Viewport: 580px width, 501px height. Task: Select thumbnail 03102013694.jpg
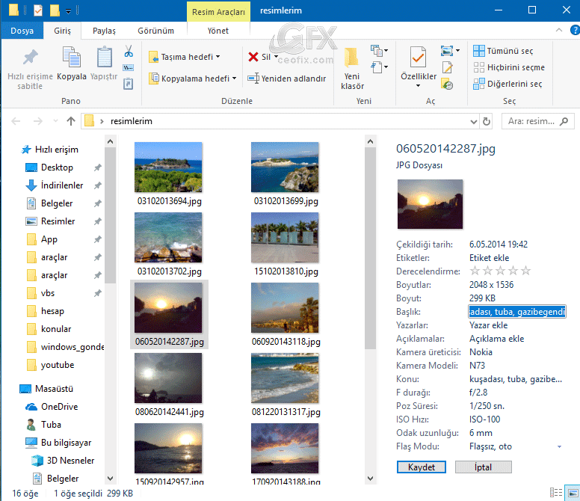169,174
